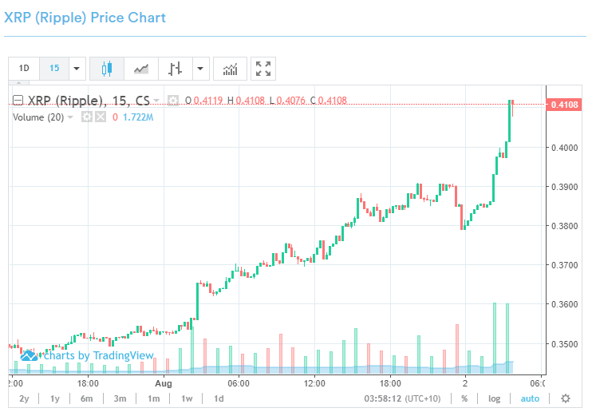Toggle auto scale for the chart

pos(531,398)
